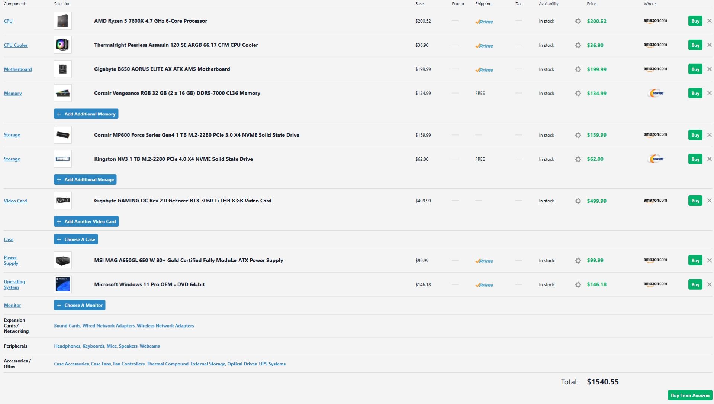Click $499.99 price in Video Card row
Screen dimensions: 714x404
coord(596,201)
